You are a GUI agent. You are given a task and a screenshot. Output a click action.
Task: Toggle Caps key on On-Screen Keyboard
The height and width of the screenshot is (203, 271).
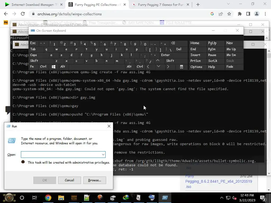click(x=39, y=55)
